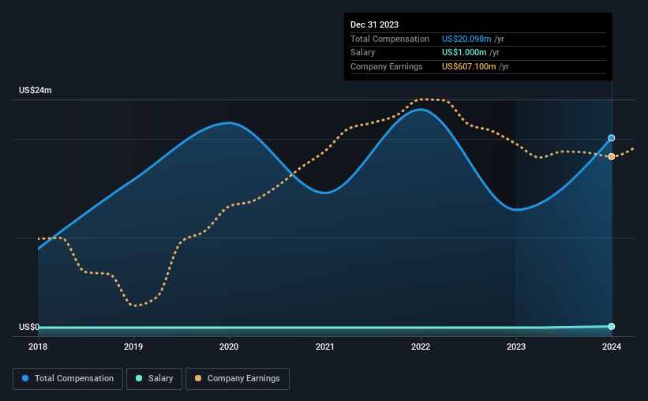Click the Salary tooltip row label
The width and height of the screenshot is (648, 401).
pyautogui.click(x=363, y=53)
